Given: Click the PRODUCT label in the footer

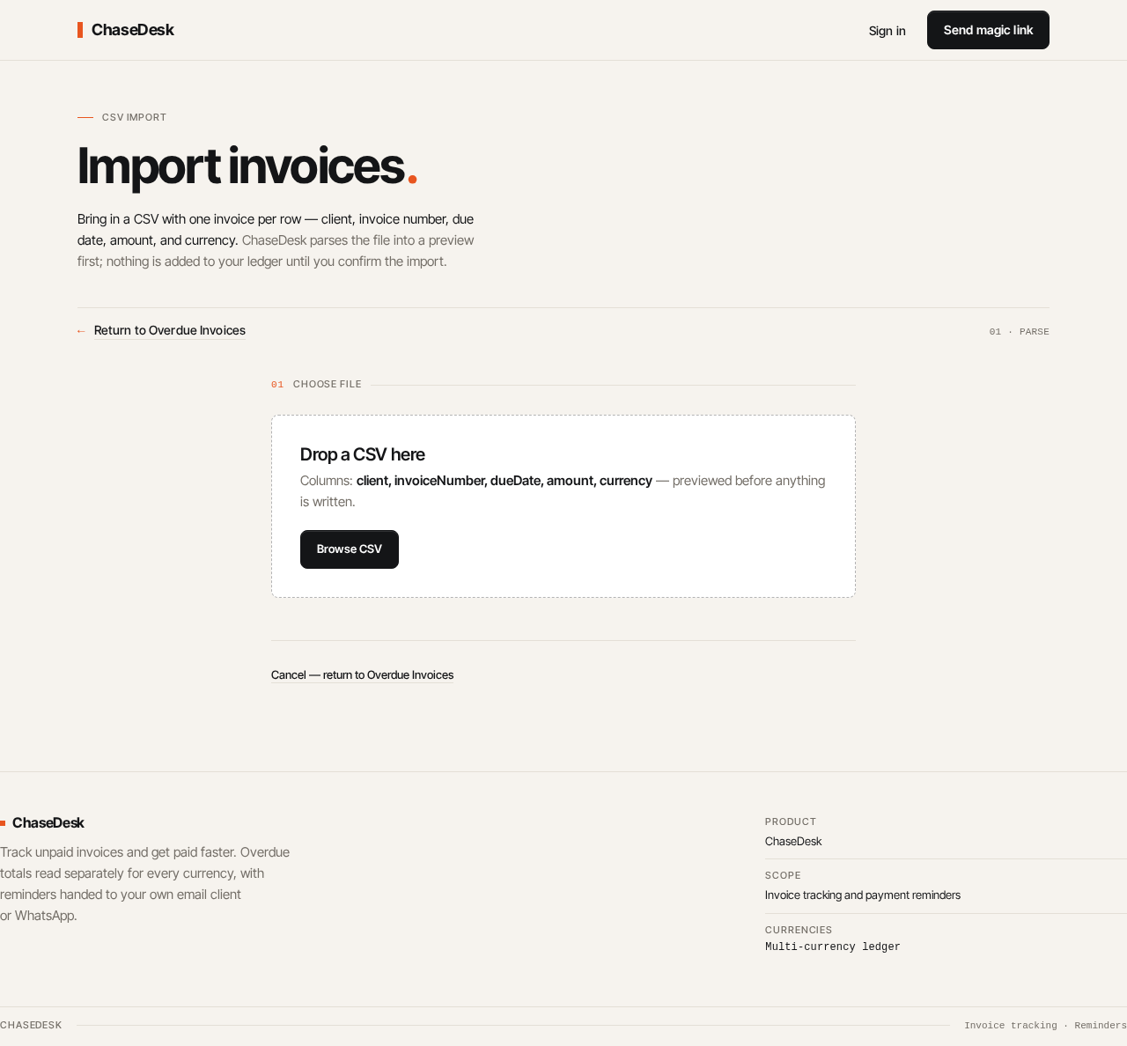Looking at the screenshot, I should [791, 821].
